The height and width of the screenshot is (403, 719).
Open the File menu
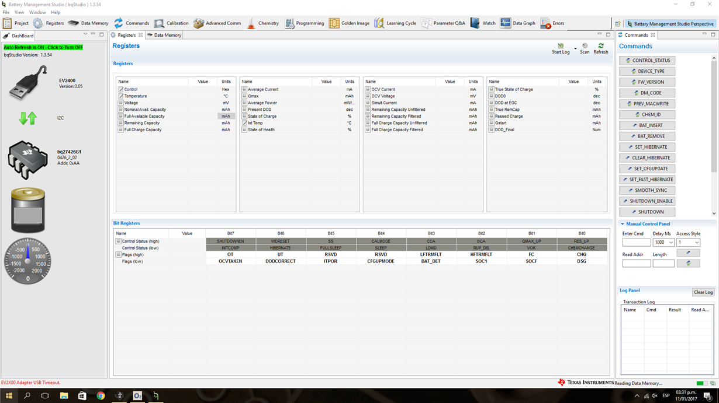(6, 12)
